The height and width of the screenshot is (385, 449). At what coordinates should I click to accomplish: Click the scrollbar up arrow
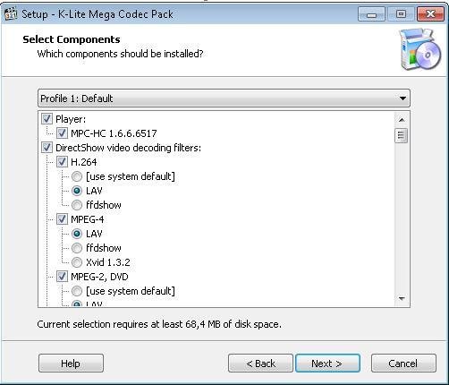click(402, 120)
